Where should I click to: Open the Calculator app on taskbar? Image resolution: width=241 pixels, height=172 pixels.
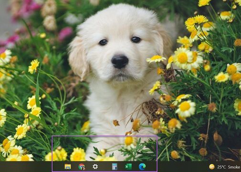pos(115,167)
